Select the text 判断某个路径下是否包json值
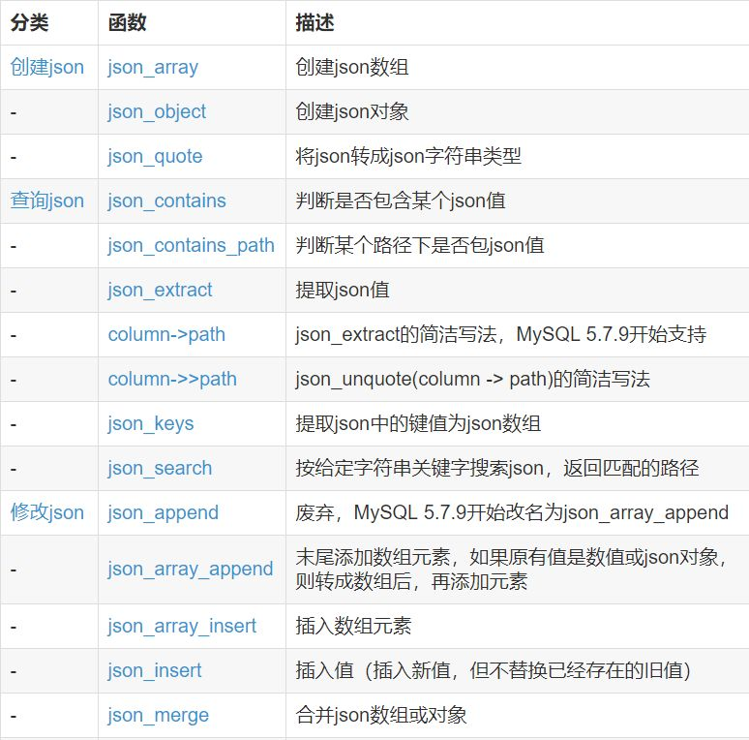The width and height of the screenshot is (749, 740). (420, 245)
